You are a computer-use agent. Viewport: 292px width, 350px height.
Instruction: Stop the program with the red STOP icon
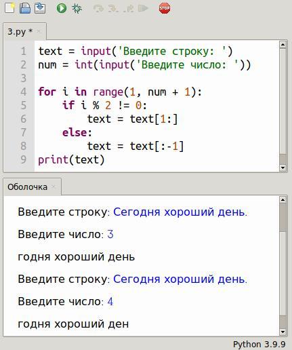[165, 8]
